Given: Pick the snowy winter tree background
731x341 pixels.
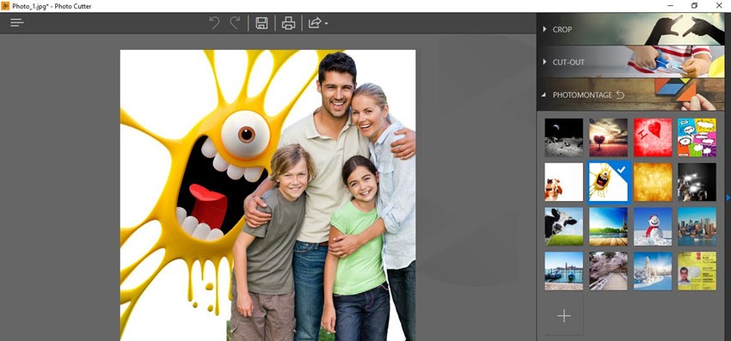Looking at the screenshot, I should click(653, 271).
